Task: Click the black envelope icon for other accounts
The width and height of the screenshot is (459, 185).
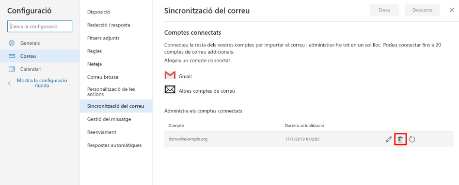Action: pyautogui.click(x=170, y=89)
